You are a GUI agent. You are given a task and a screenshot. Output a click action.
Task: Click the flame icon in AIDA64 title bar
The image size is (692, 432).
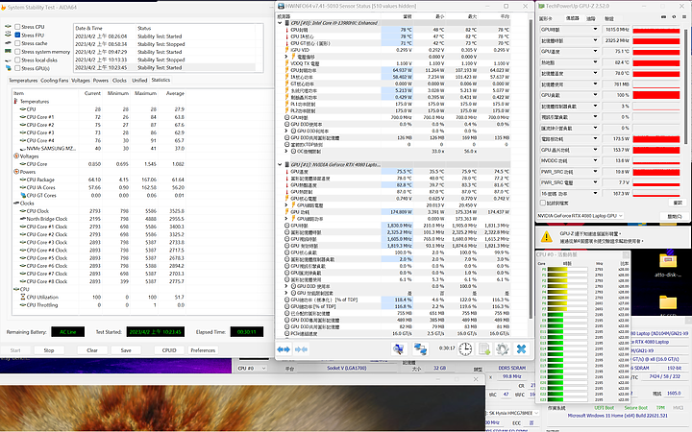(x=4, y=8)
